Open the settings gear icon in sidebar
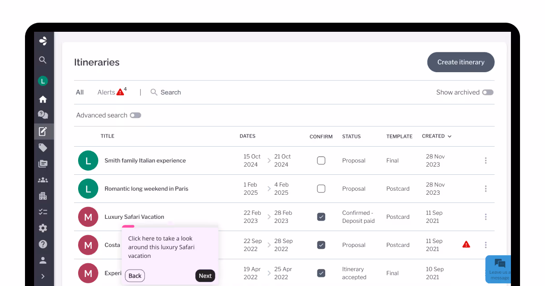This screenshot has width=545, height=286. pyautogui.click(x=43, y=228)
